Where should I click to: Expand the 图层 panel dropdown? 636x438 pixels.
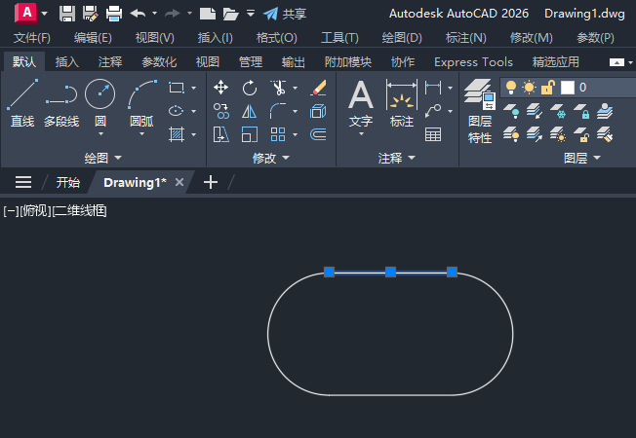[597, 158]
